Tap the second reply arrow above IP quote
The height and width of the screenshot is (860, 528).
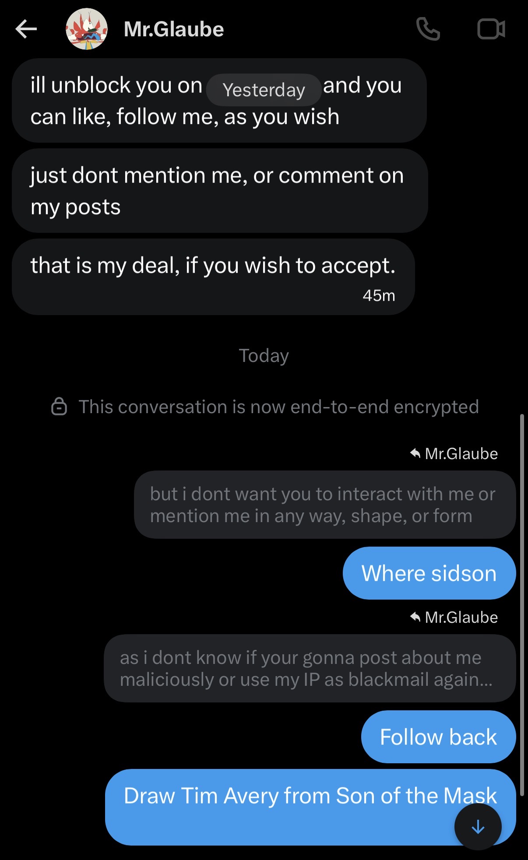[x=415, y=617]
